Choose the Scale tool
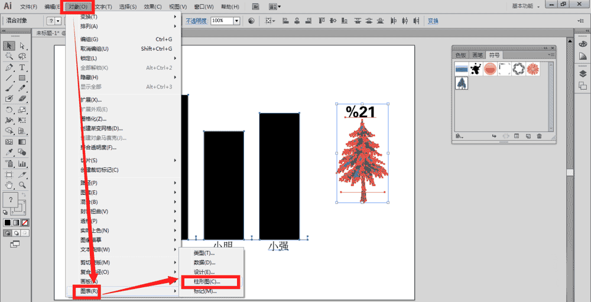591x302 pixels. pyautogui.click(x=22, y=110)
